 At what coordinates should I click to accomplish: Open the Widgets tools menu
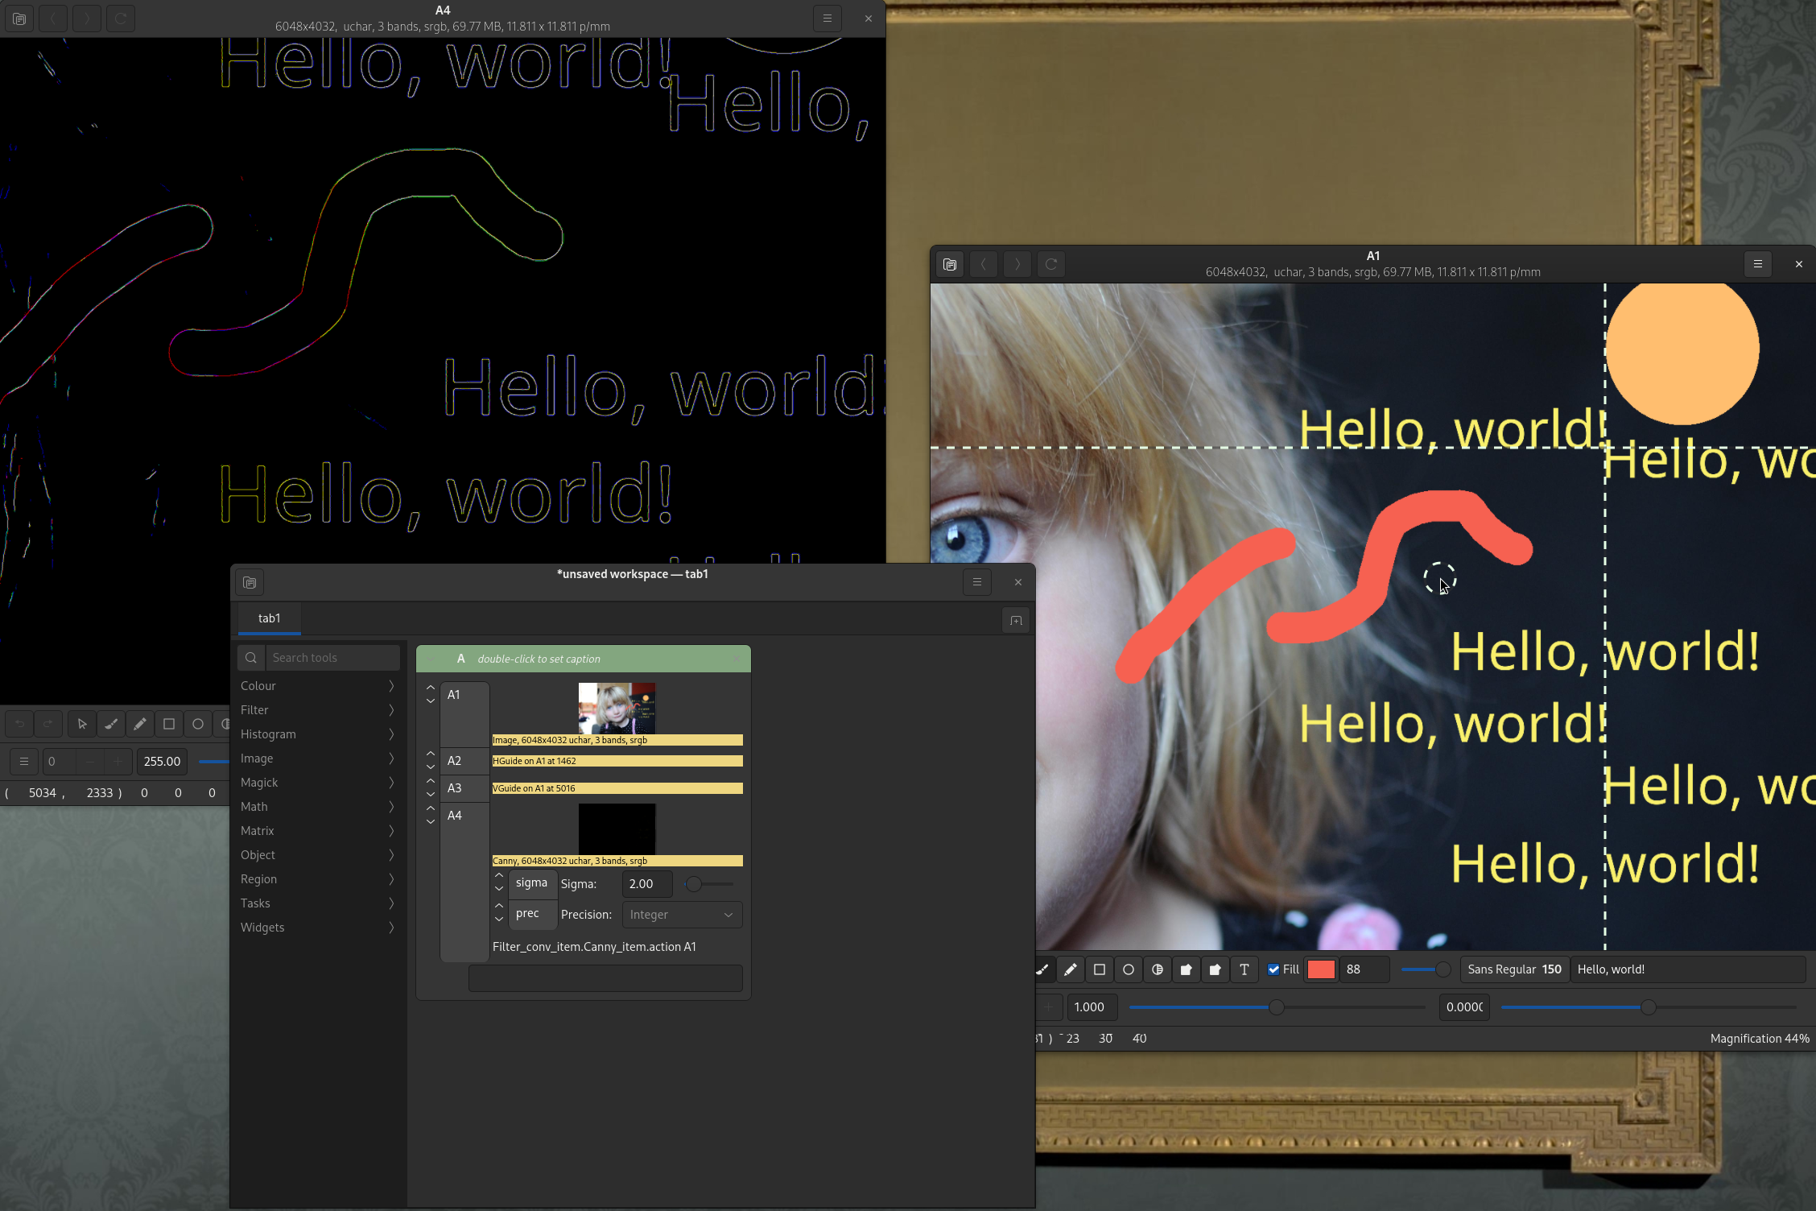(x=318, y=928)
